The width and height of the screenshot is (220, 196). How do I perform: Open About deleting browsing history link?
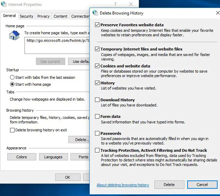tap(123, 185)
